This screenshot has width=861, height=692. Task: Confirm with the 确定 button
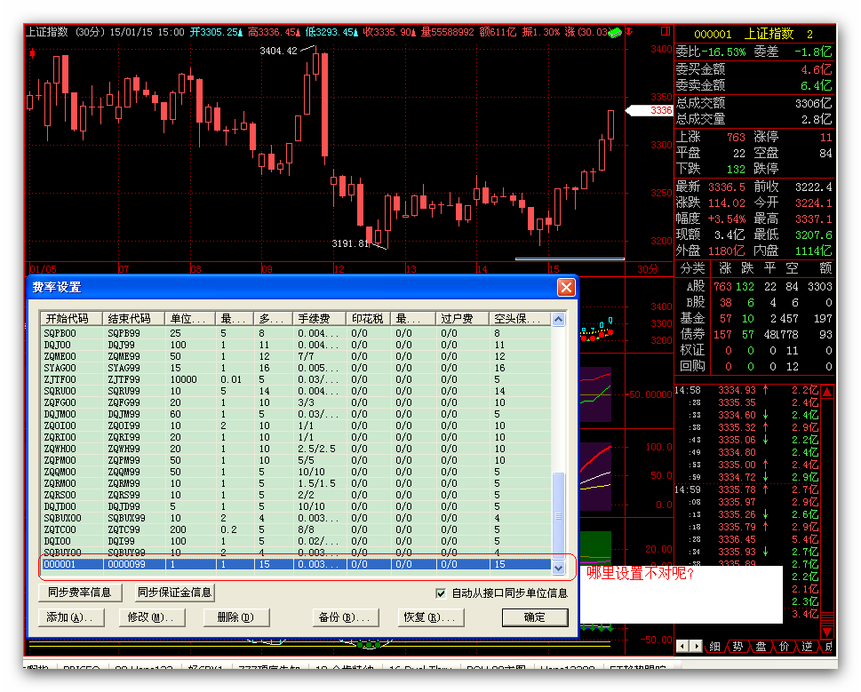click(534, 617)
